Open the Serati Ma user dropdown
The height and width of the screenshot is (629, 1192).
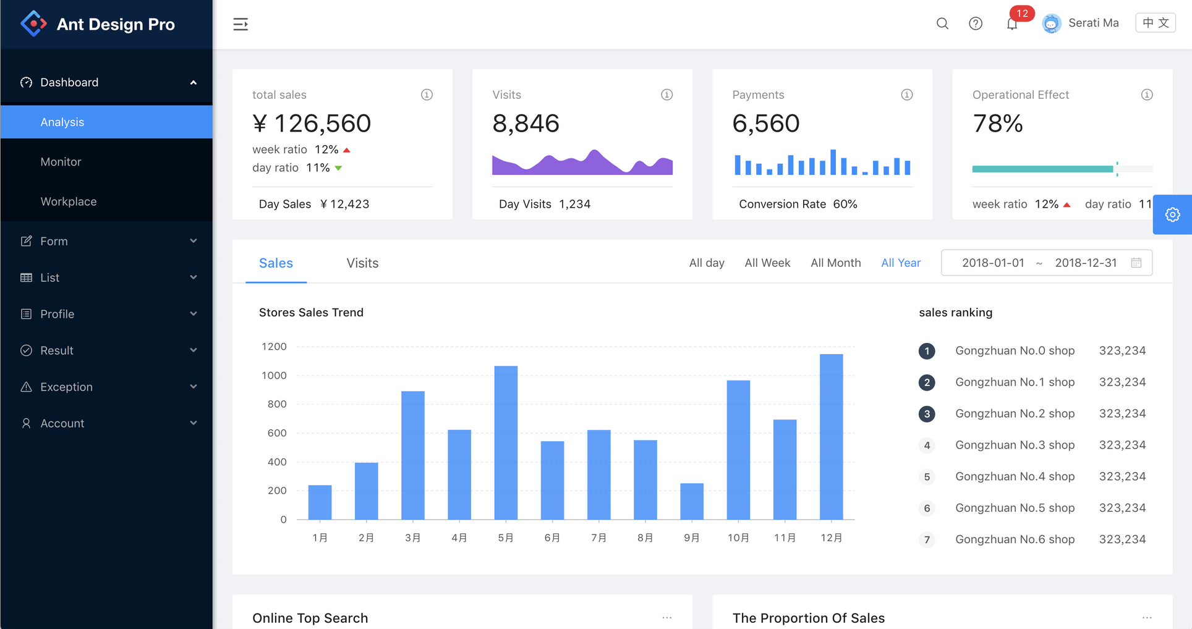pos(1081,23)
